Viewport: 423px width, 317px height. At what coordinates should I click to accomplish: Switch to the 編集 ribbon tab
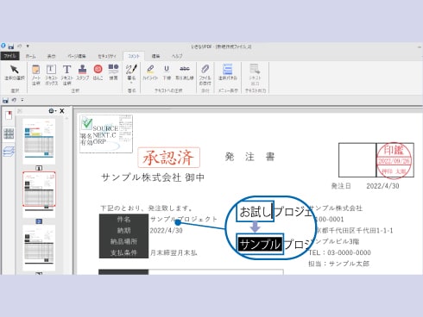pyautogui.click(x=155, y=56)
